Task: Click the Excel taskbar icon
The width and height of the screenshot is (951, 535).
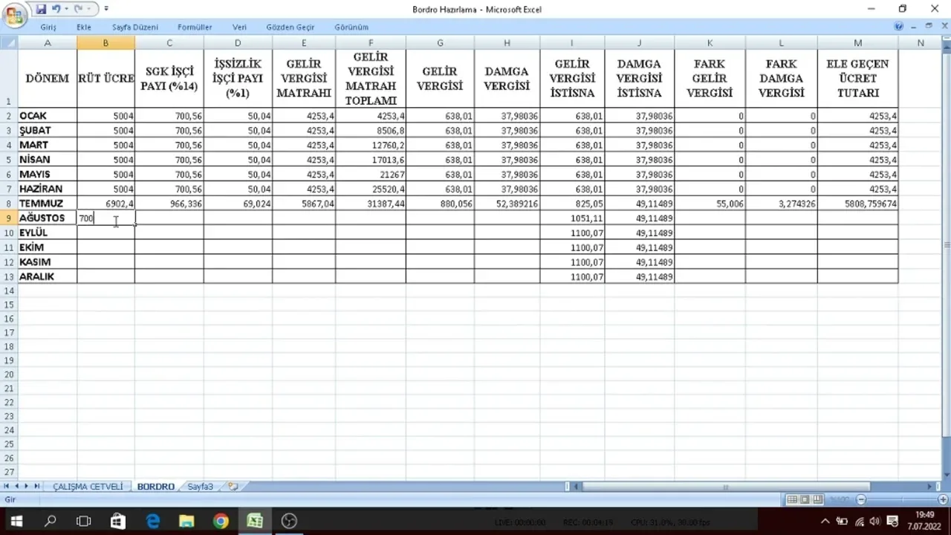Action: point(255,521)
